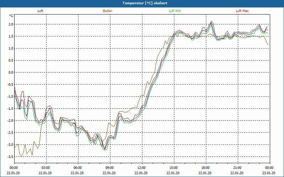Viewport: 284px width, 177px height.
Task: Click the 23.01.20 date label
Action: tap(269, 173)
